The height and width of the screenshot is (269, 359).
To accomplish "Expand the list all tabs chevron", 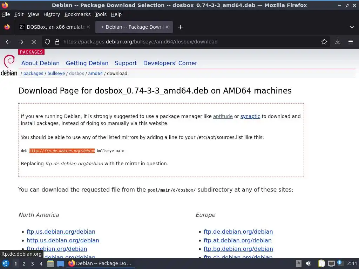I will tap(352, 27).
